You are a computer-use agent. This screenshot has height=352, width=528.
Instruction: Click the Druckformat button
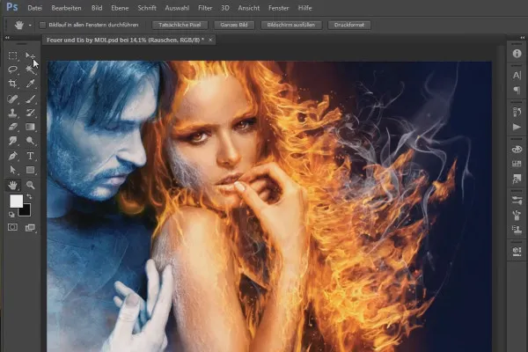click(349, 25)
